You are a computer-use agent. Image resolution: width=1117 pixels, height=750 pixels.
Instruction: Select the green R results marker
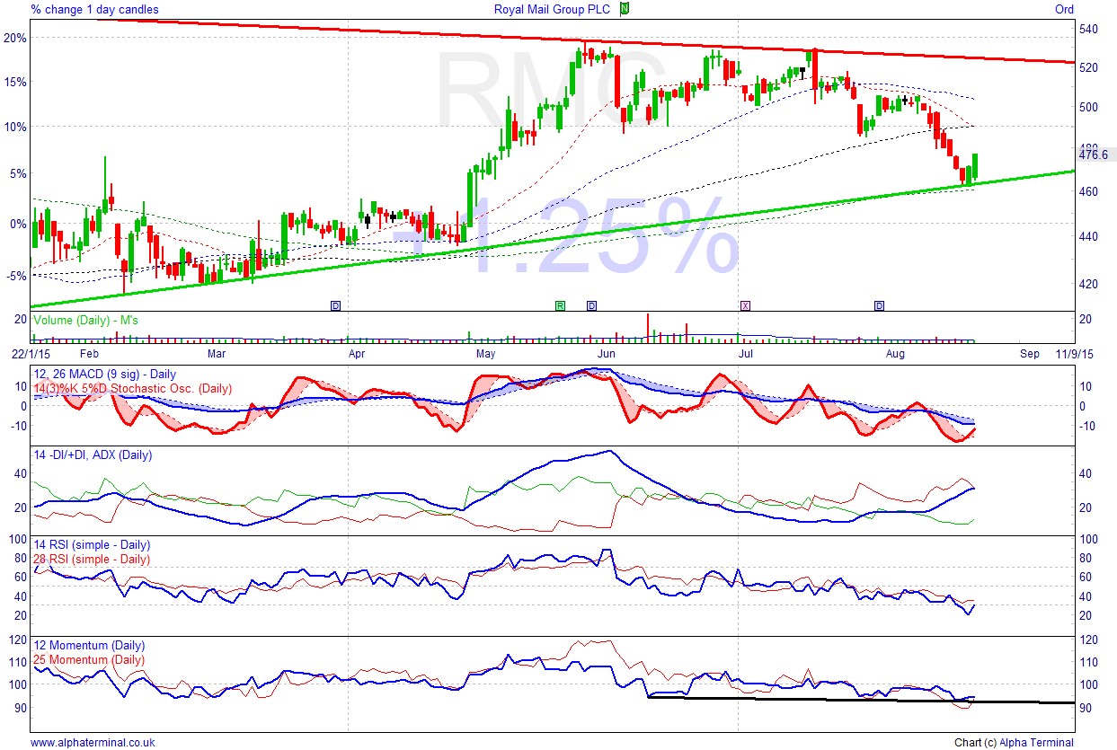559,305
